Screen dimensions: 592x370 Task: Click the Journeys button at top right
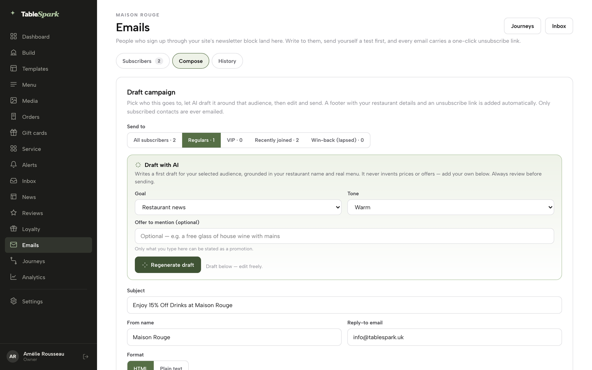point(523,26)
